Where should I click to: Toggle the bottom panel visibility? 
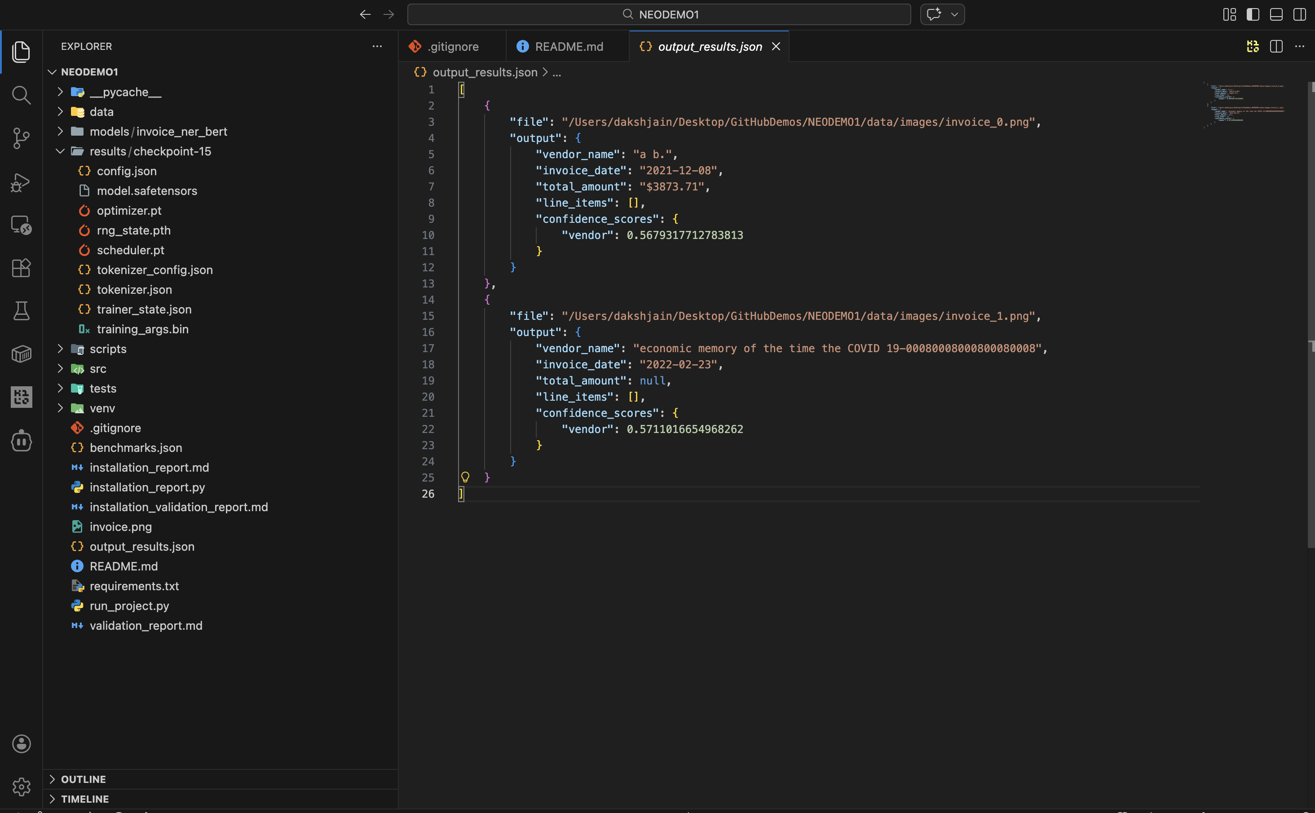1276,14
